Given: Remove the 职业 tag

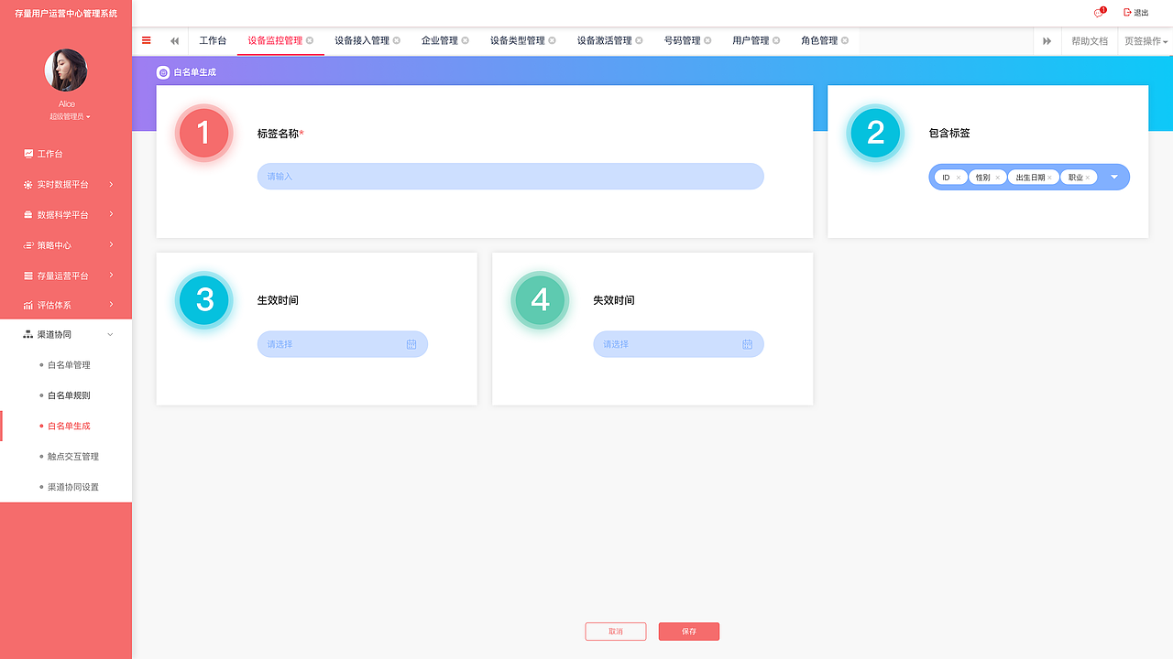Looking at the screenshot, I should pos(1088,178).
